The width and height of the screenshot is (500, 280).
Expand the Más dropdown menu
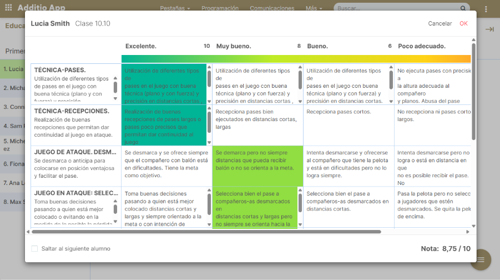pos(314,8)
